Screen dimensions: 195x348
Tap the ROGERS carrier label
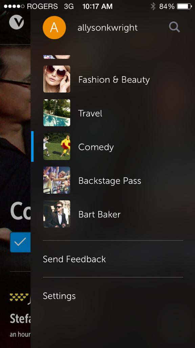point(42,6)
